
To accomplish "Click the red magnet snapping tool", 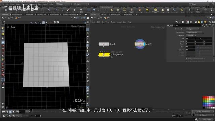I will (x=3, y=75).
